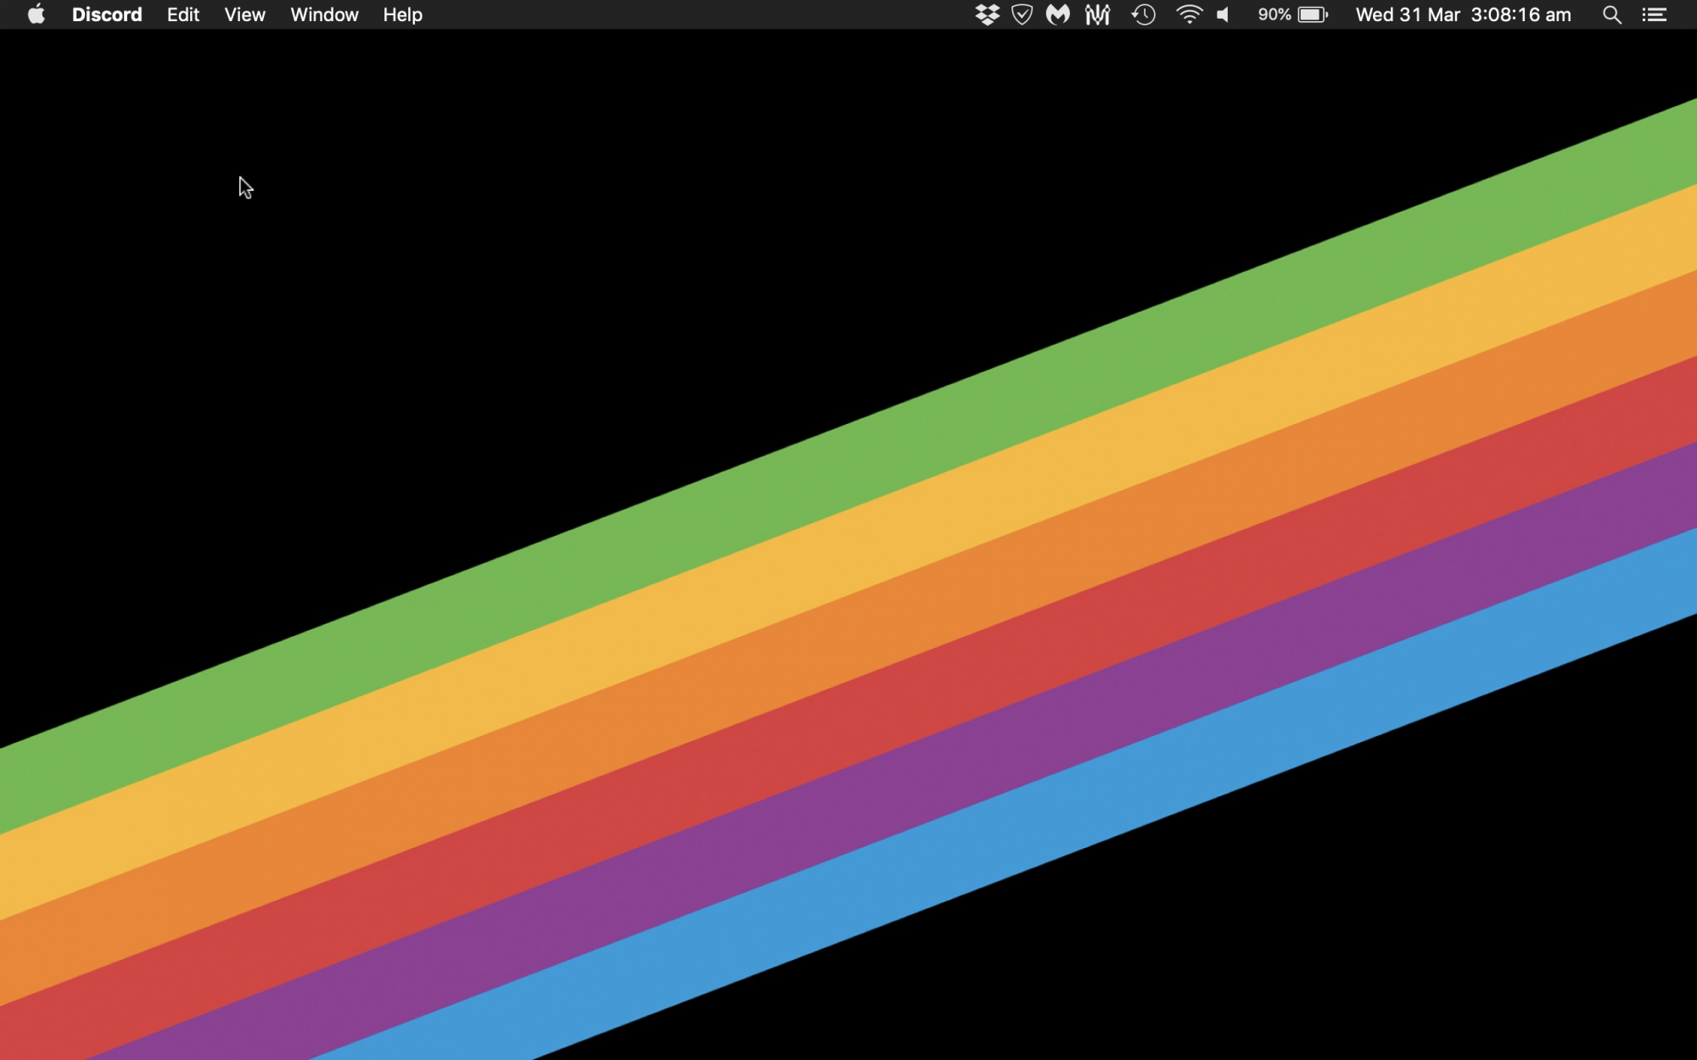Open the Edit menu
The image size is (1697, 1060).
pyautogui.click(x=182, y=14)
